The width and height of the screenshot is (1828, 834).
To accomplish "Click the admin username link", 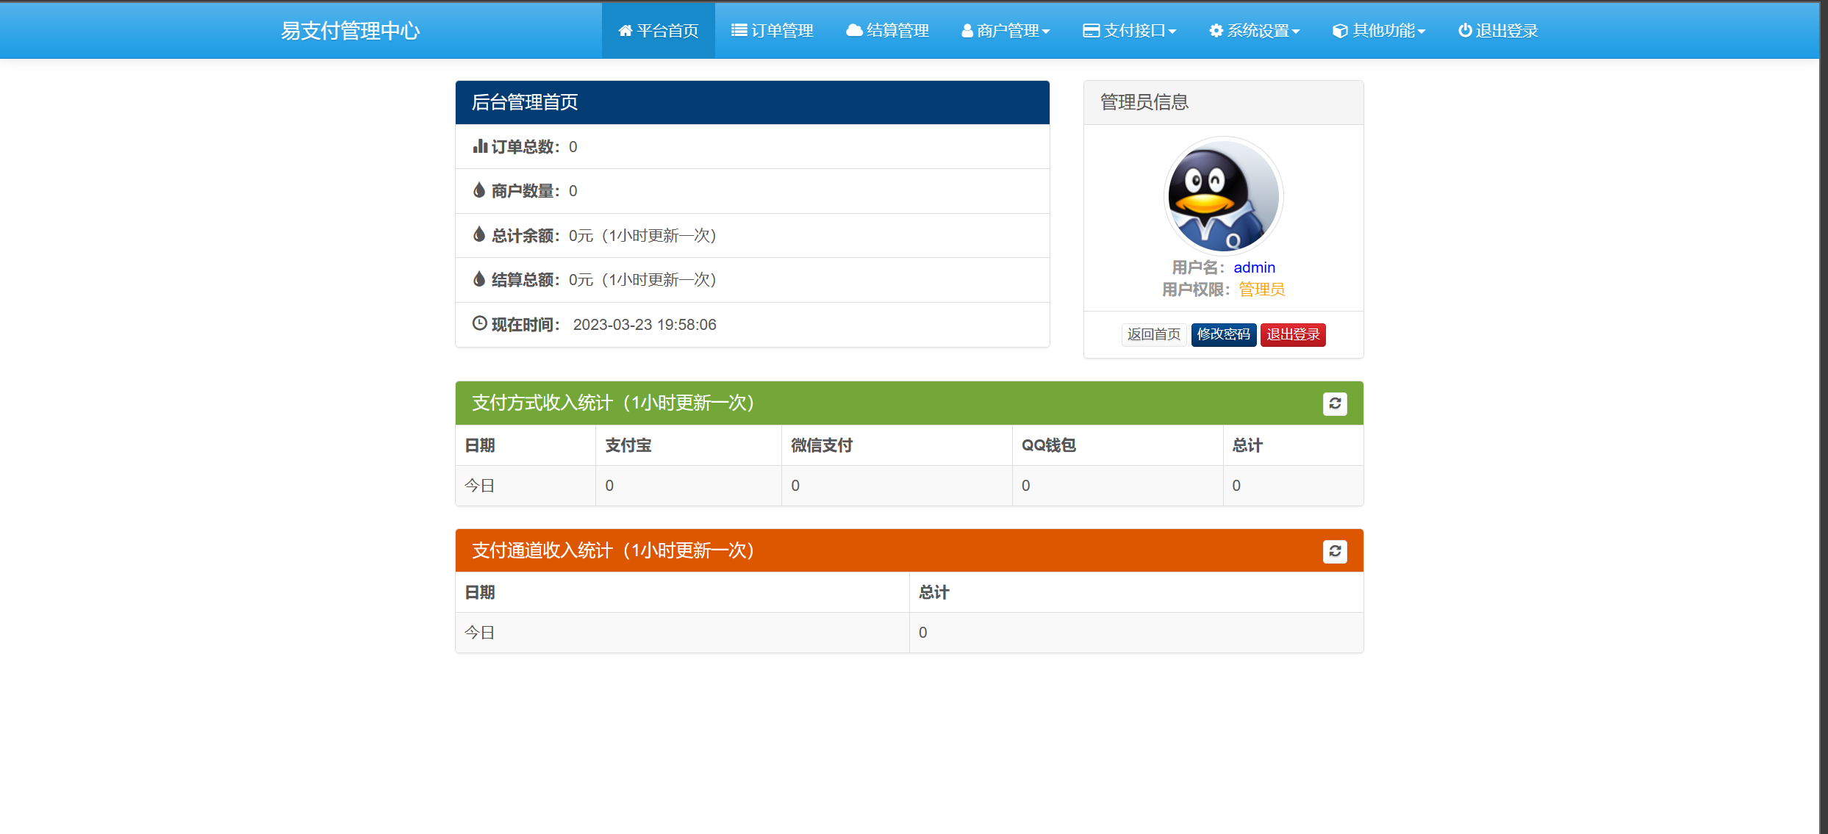I will click(x=1254, y=267).
